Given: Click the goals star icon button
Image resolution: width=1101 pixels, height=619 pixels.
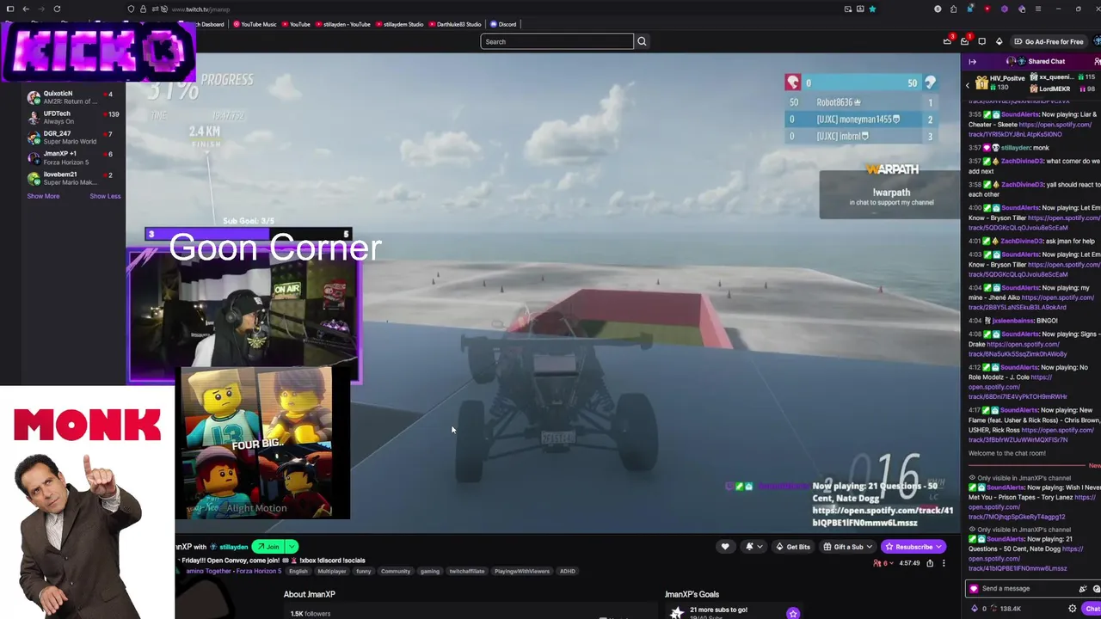Looking at the screenshot, I should (x=793, y=613).
